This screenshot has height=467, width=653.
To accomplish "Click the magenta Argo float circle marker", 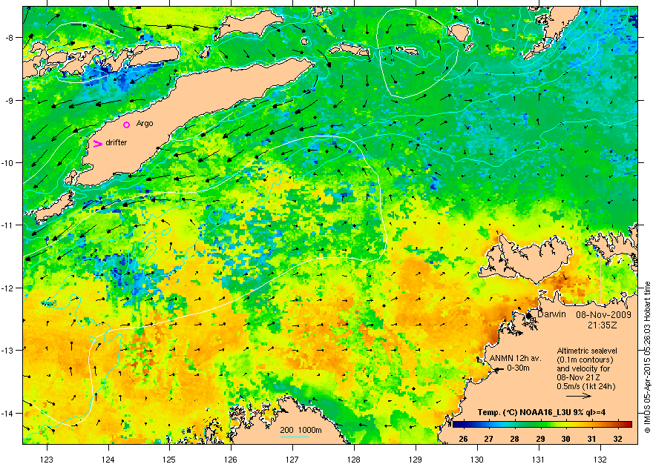I will coord(127,125).
